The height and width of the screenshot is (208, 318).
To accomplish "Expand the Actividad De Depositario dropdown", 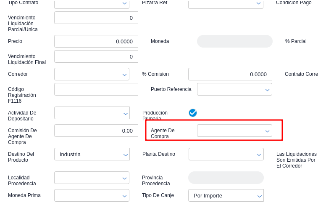I will click(x=92, y=113).
